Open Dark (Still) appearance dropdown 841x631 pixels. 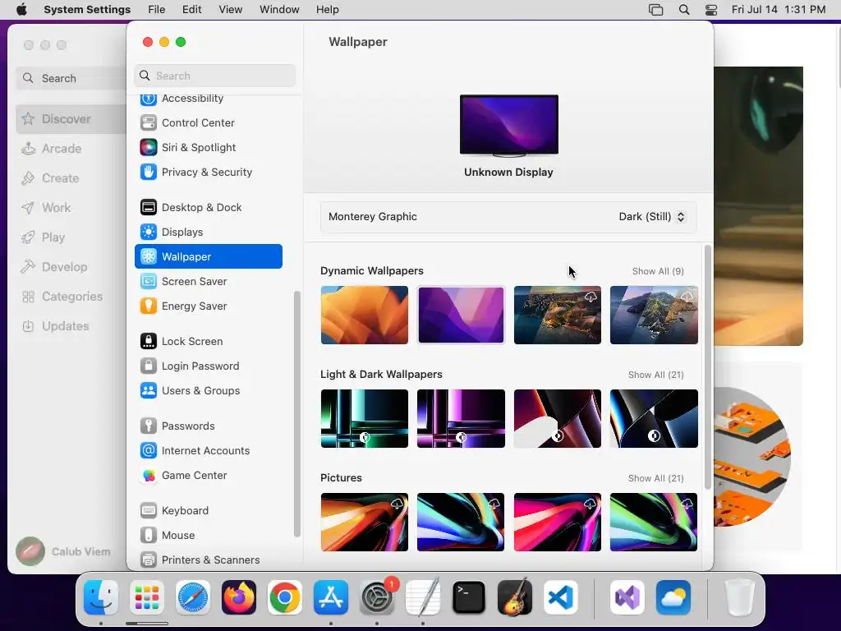point(651,217)
